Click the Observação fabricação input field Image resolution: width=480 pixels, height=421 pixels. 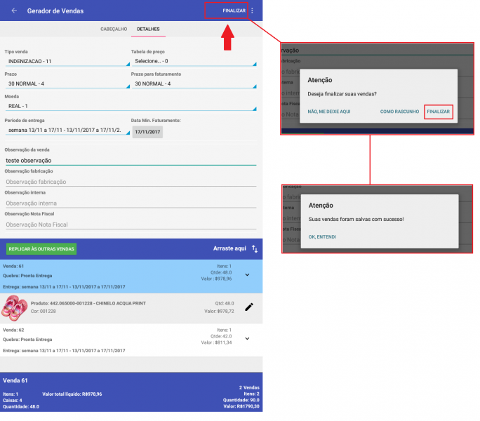pyautogui.click(x=130, y=182)
